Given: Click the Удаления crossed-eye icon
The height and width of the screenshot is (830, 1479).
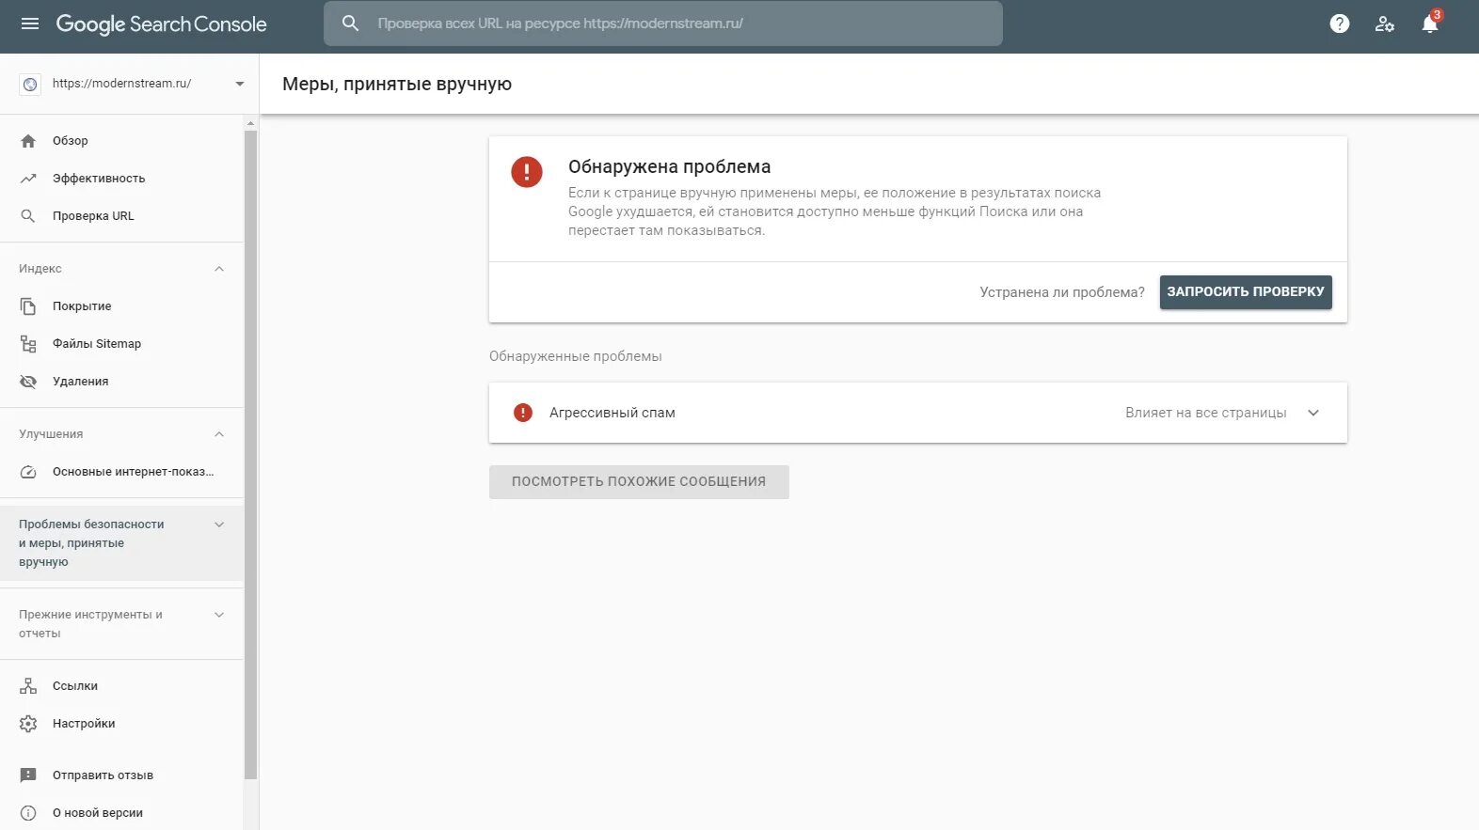Looking at the screenshot, I should [x=28, y=382].
